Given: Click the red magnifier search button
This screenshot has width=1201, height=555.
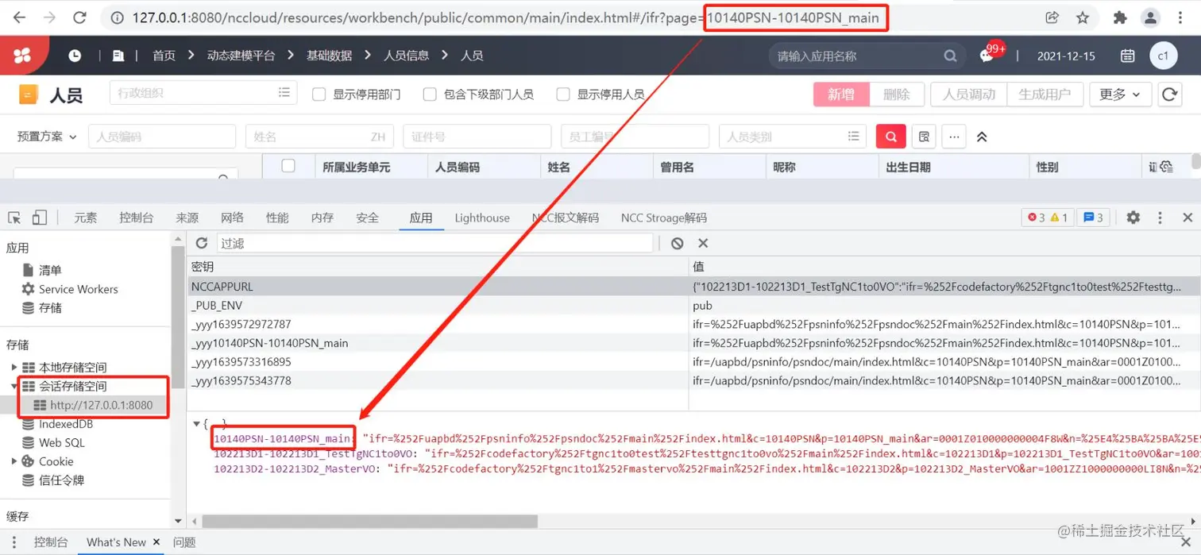Looking at the screenshot, I should pos(890,136).
